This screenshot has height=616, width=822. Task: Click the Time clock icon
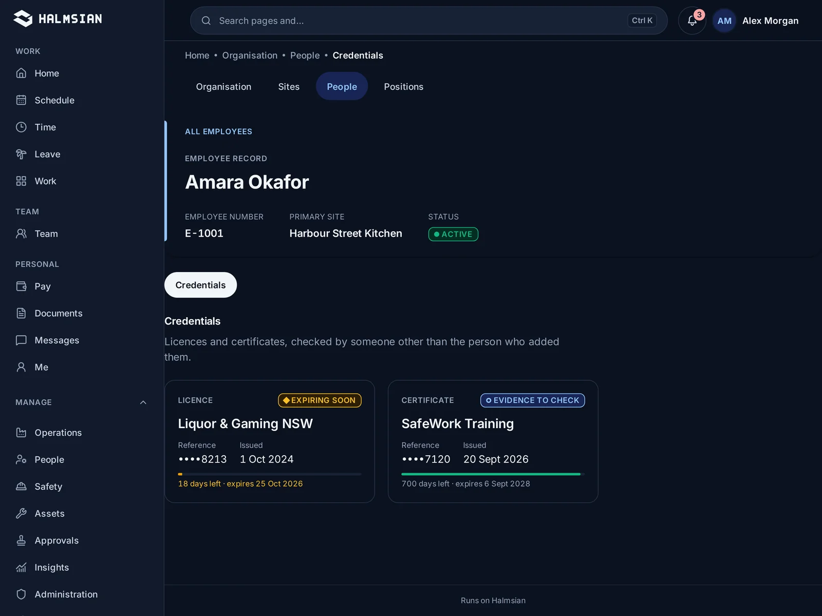pos(21,127)
